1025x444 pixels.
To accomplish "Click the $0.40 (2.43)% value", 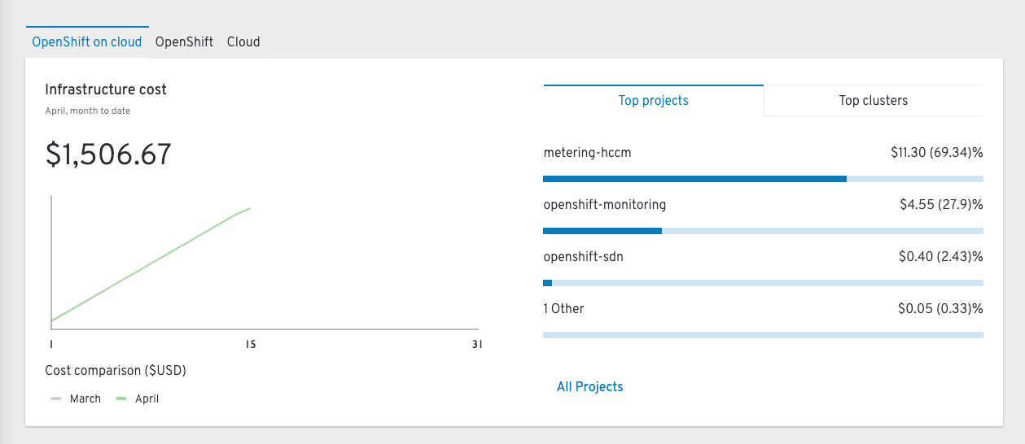I will click(x=940, y=256).
